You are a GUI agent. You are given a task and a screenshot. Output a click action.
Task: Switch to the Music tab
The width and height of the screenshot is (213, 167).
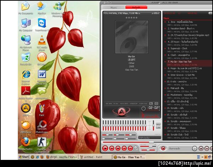click(x=114, y=7)
